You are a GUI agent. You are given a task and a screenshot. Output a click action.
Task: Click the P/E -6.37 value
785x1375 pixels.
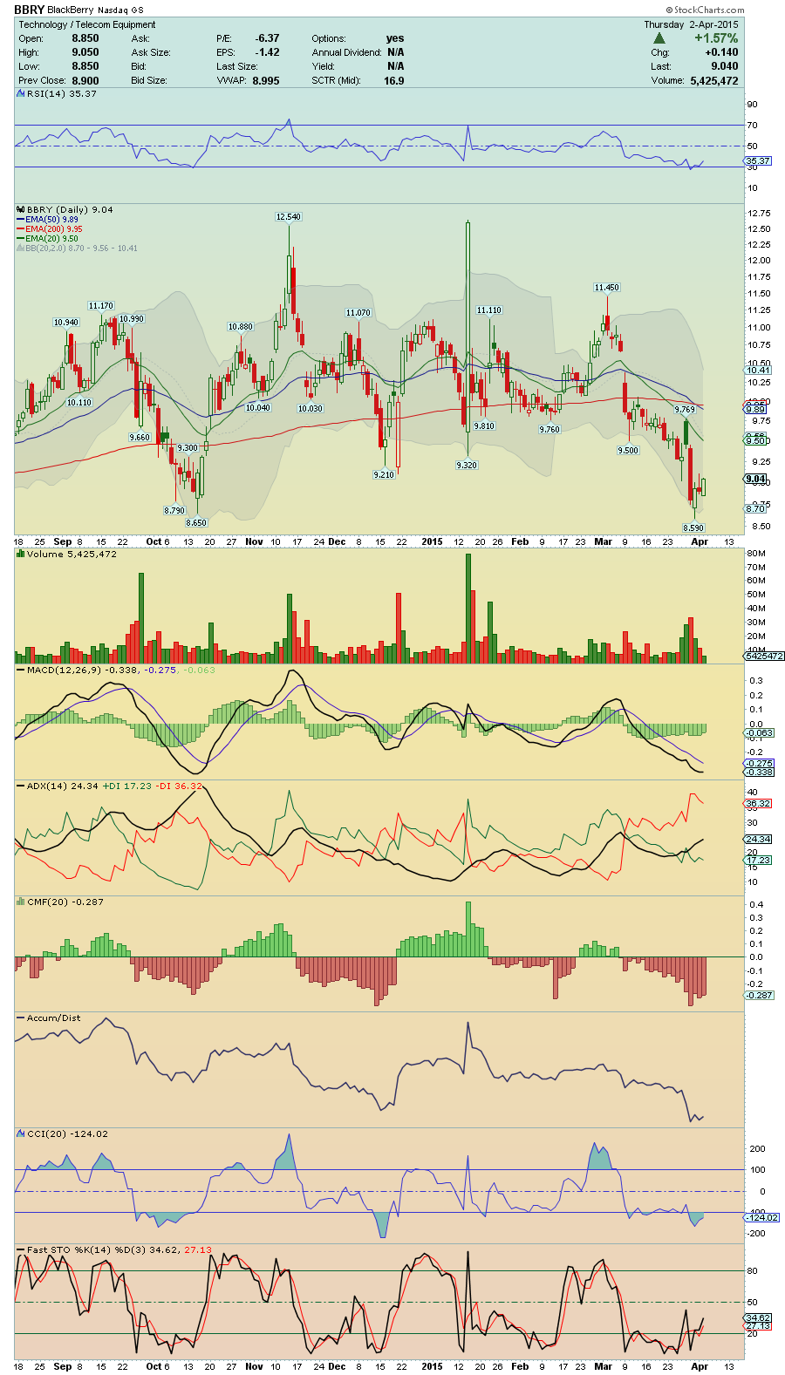pyautogui.click(x=268, y=38)
